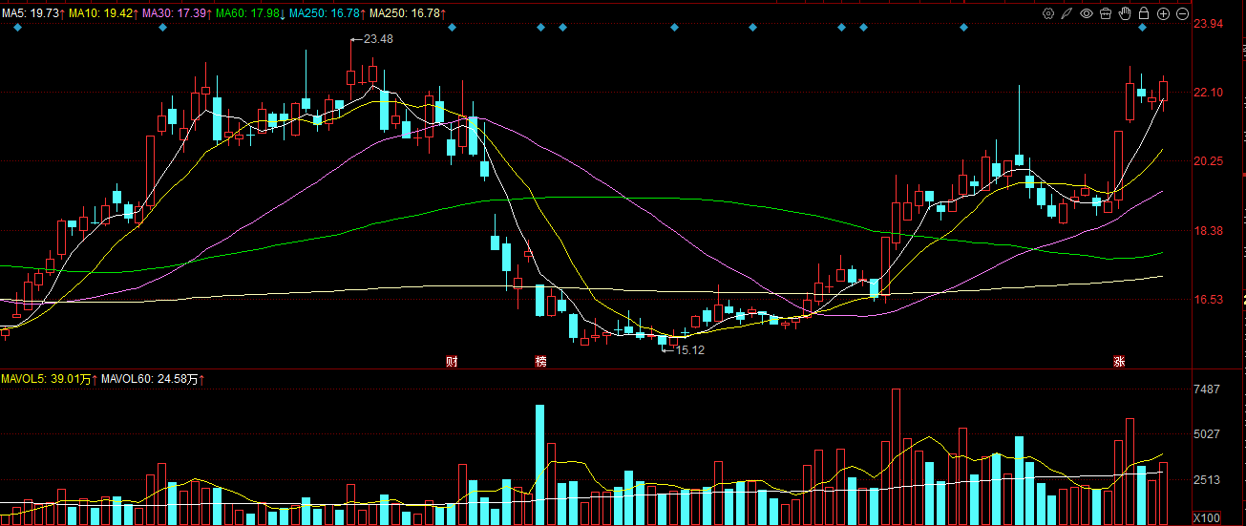Zoom in with the plus icon
Image resolution: width=1246 pixels, height=526 pixels.
click(x=1163, y=13)
